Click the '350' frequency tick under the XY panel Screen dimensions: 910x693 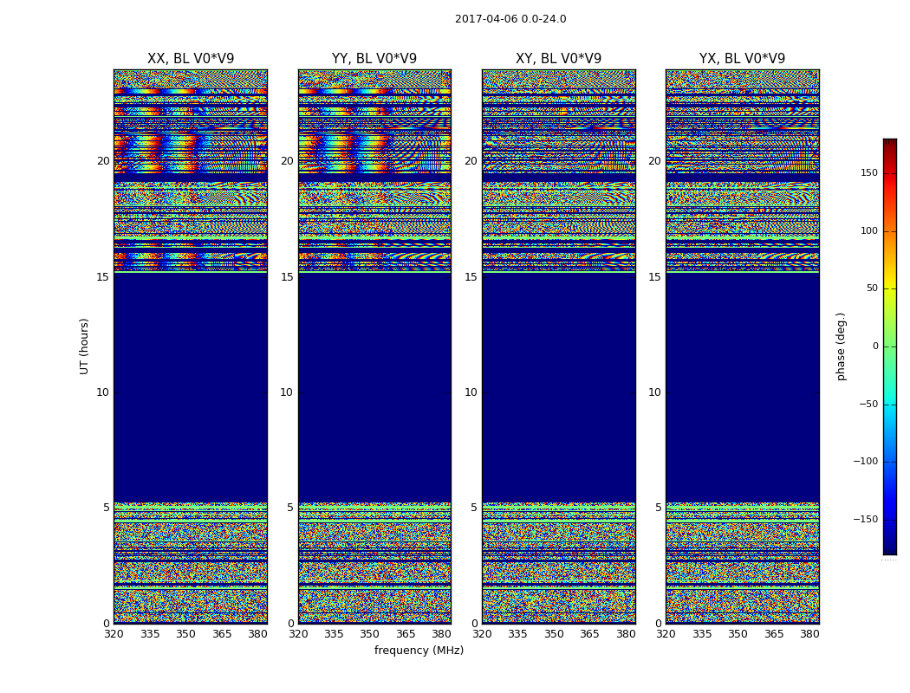click(x=554, y=634)
